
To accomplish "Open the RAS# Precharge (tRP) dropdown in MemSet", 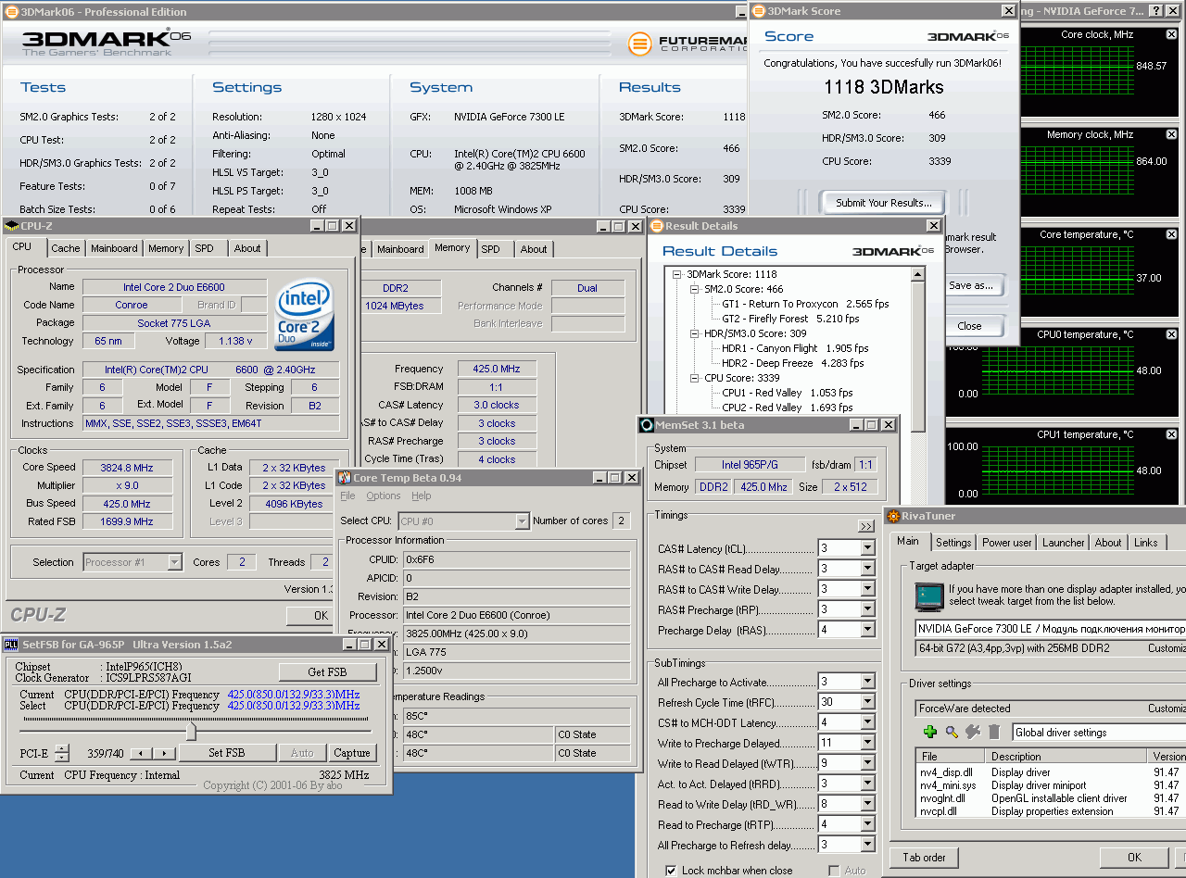I will tap(867, 609).
